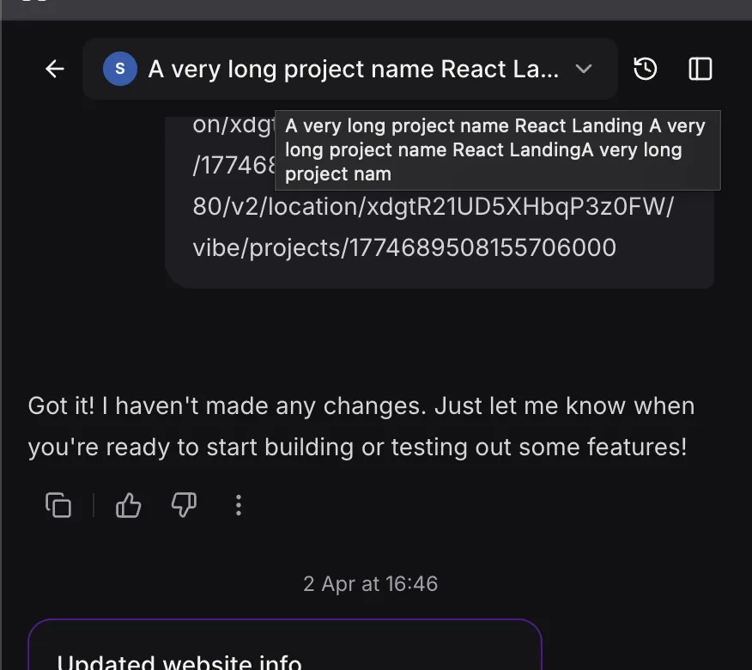
Task: Open the version history clock icon
Action: coord(646,70)
